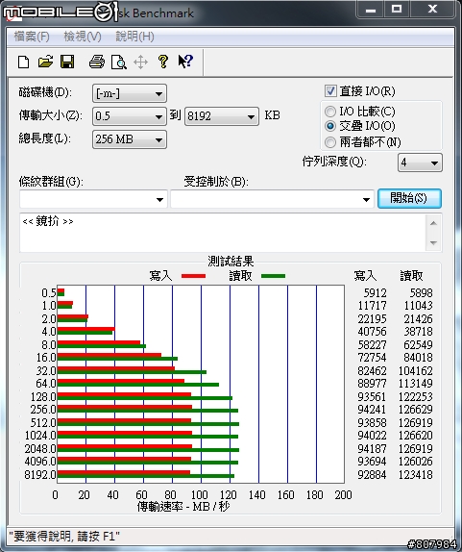Close the benchmark window
This screenshot has width=462, height=552.
pyautogui.click(x=432, y=9)
